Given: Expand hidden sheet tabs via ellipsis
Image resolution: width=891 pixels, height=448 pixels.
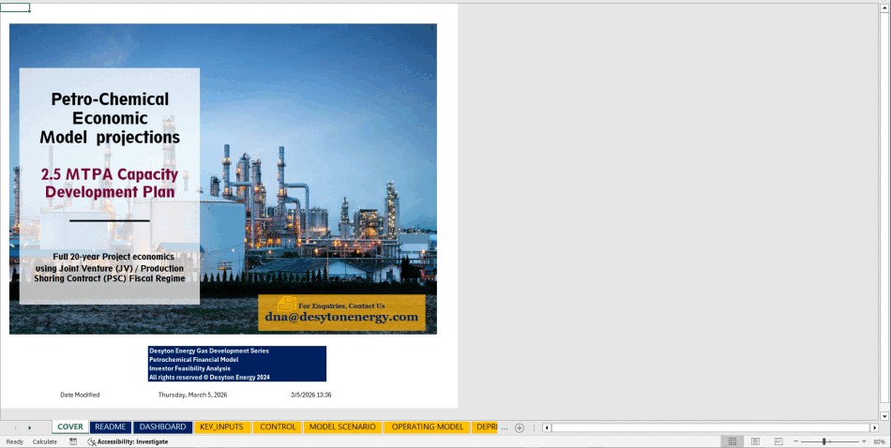Looking at the screenshot, I should (x=505, y=427).
